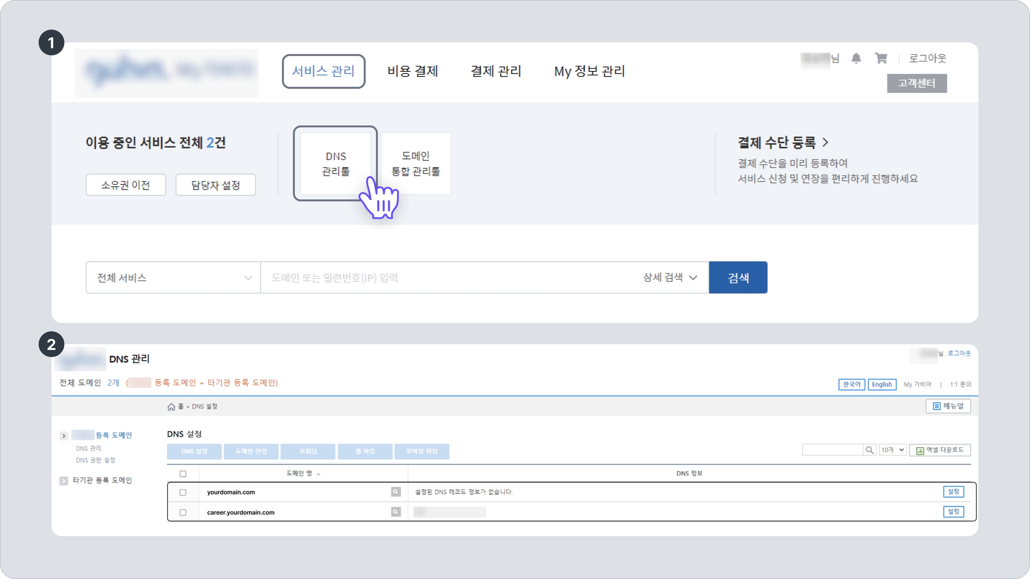Switch to the 도메인 연결 tab

[x=251, y=451]
